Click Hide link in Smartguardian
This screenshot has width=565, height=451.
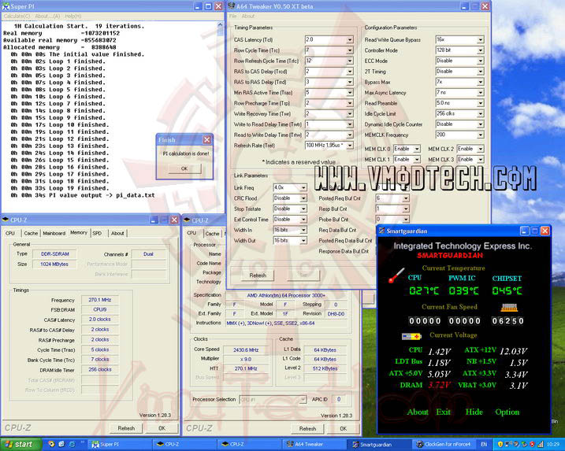click(474, 412)
